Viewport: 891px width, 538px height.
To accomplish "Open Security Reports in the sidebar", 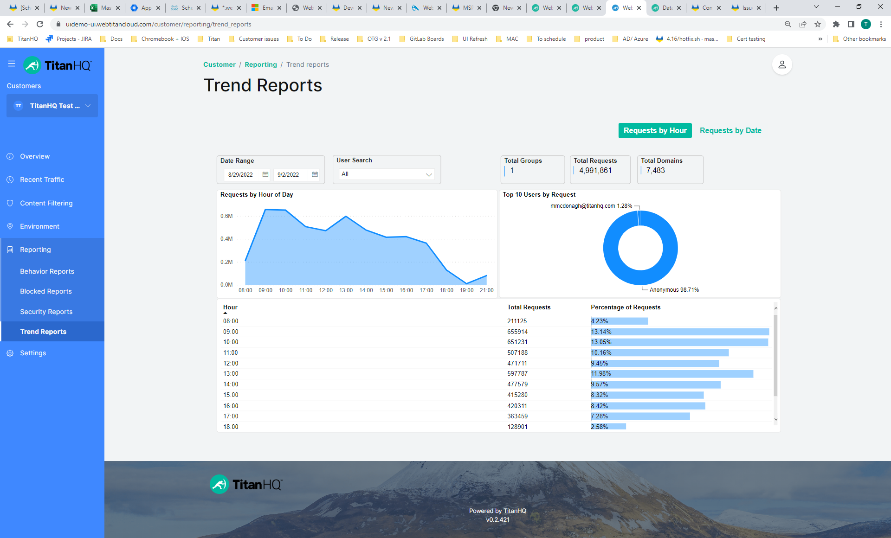I will 46,312.
